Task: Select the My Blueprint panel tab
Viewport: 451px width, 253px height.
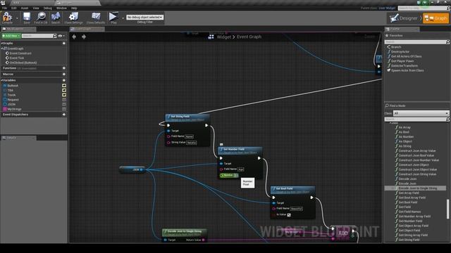Action: coord(18,29)
